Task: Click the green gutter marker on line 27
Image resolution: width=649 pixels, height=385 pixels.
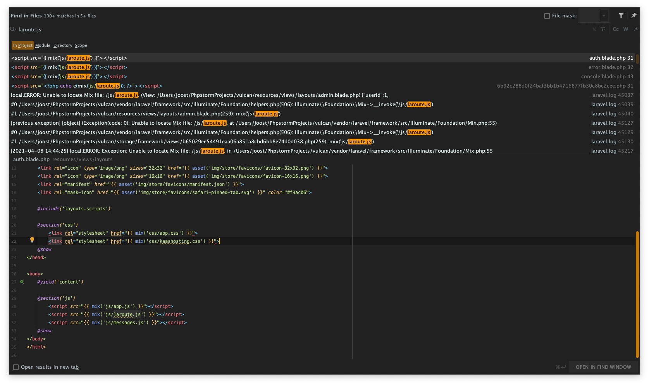Action: pos(22,282)
